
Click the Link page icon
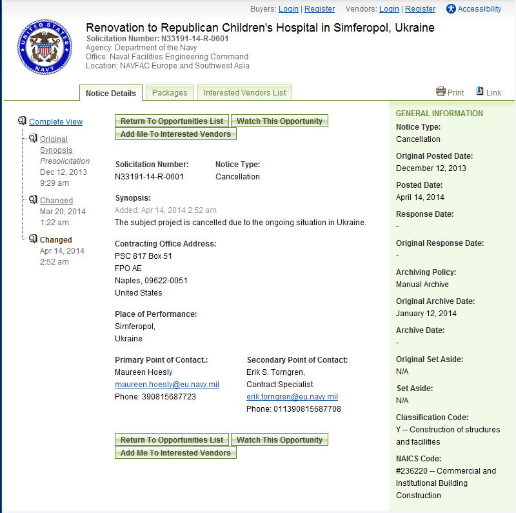tap(480, 92)
